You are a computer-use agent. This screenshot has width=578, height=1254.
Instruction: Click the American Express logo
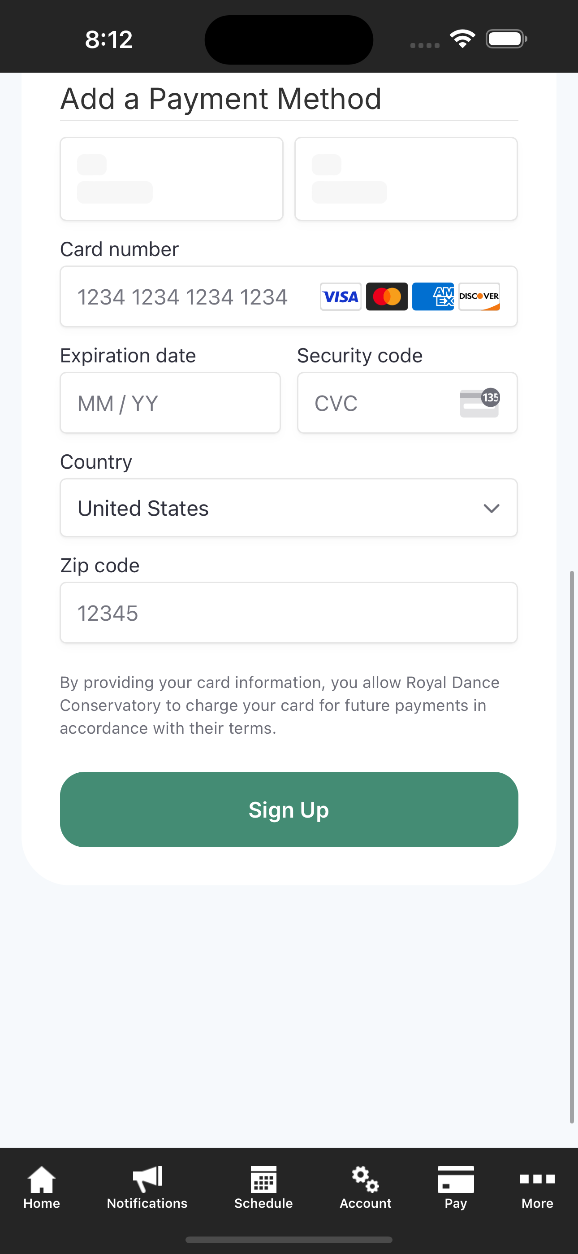pos(433,296)
